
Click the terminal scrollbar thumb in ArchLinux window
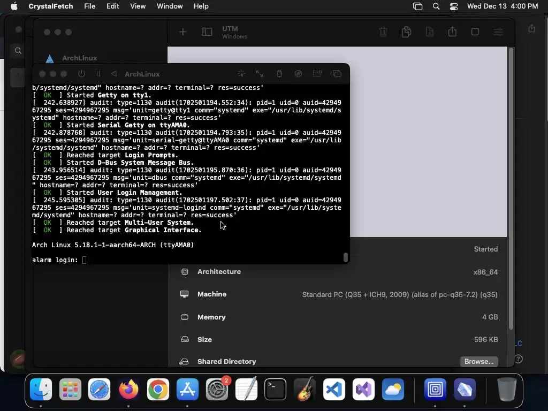tap(345, 257)
